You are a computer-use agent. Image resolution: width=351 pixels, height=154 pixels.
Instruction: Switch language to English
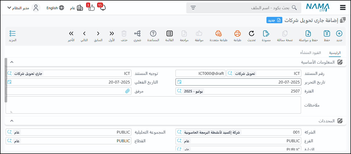pos(55,8)
